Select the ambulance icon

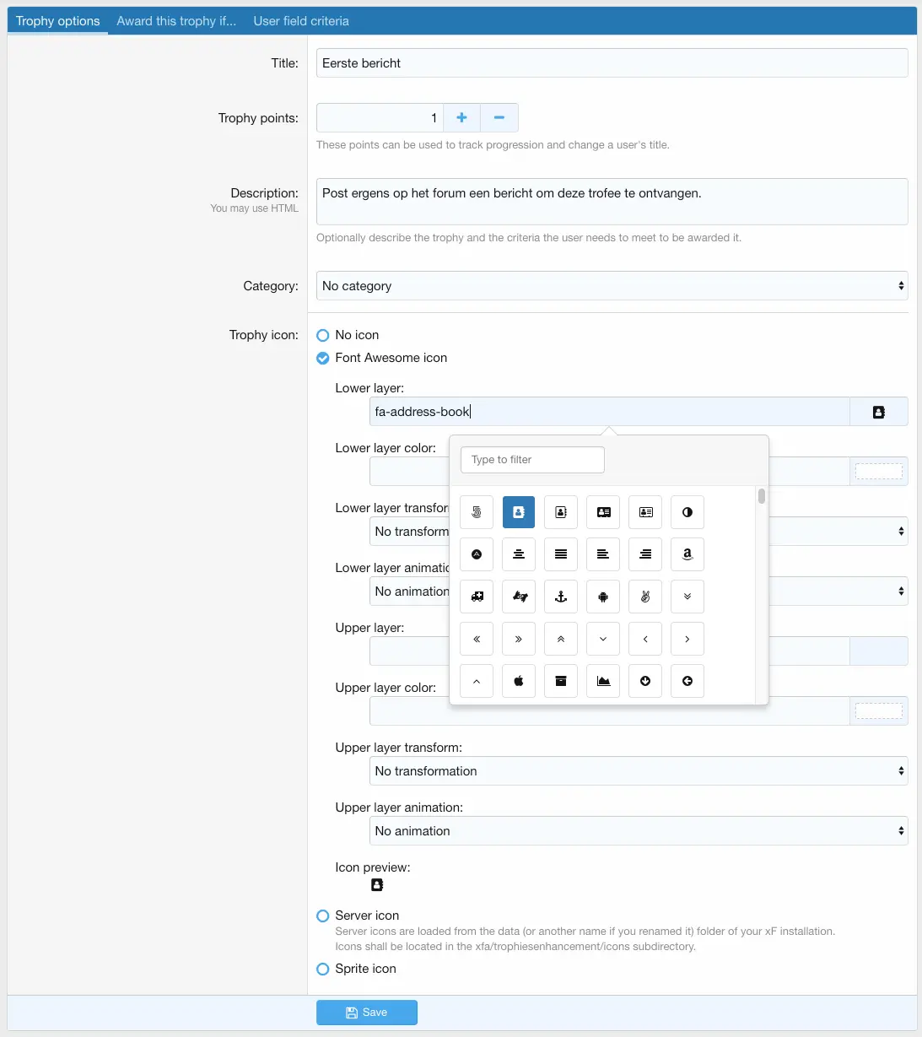[477, 597]
